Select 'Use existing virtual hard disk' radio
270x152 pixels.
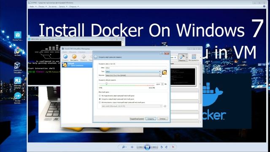pos(100,102)
